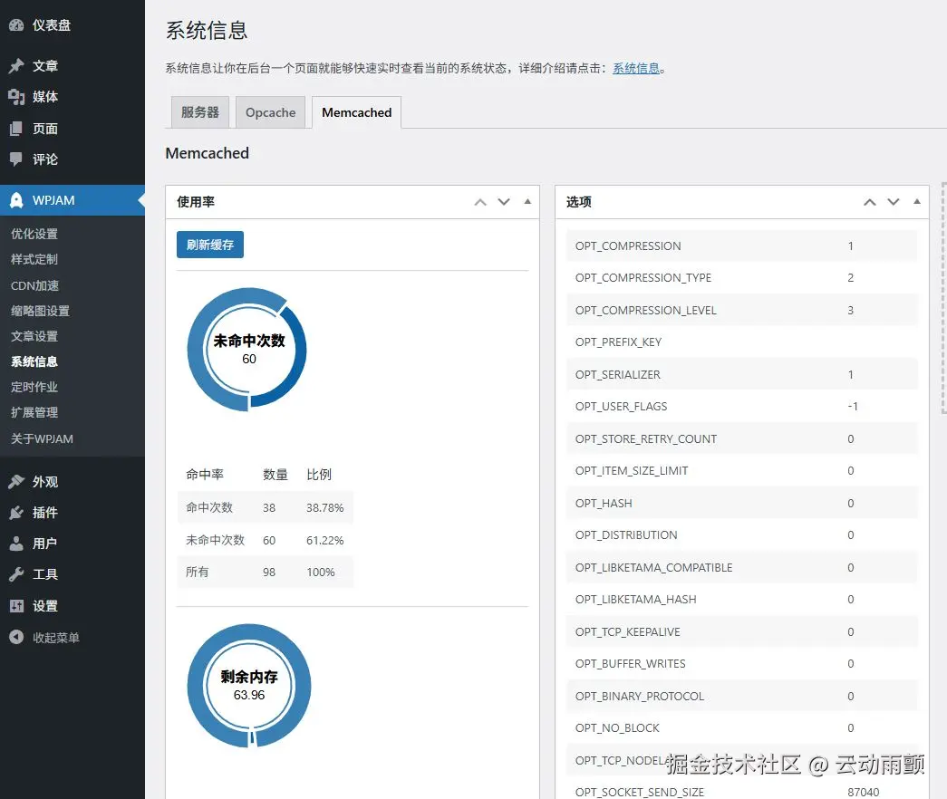Open the 外观 menu label

[x=45, y=481]
